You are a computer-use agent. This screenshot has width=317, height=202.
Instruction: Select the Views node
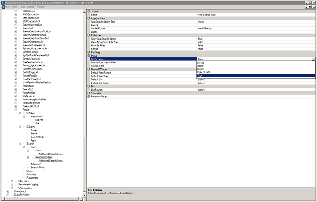pyautogui.click(x=29, y=171)
